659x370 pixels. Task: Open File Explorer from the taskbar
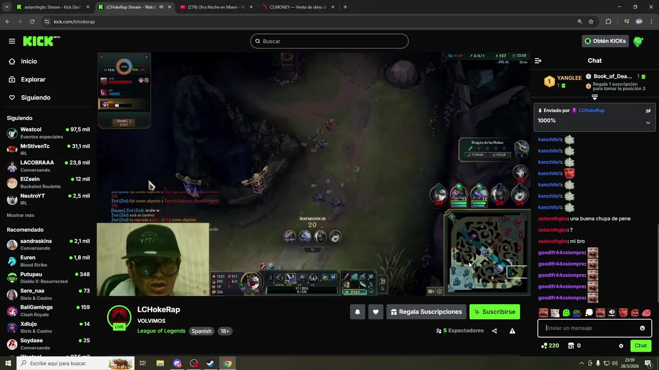(x=160, y=363)
